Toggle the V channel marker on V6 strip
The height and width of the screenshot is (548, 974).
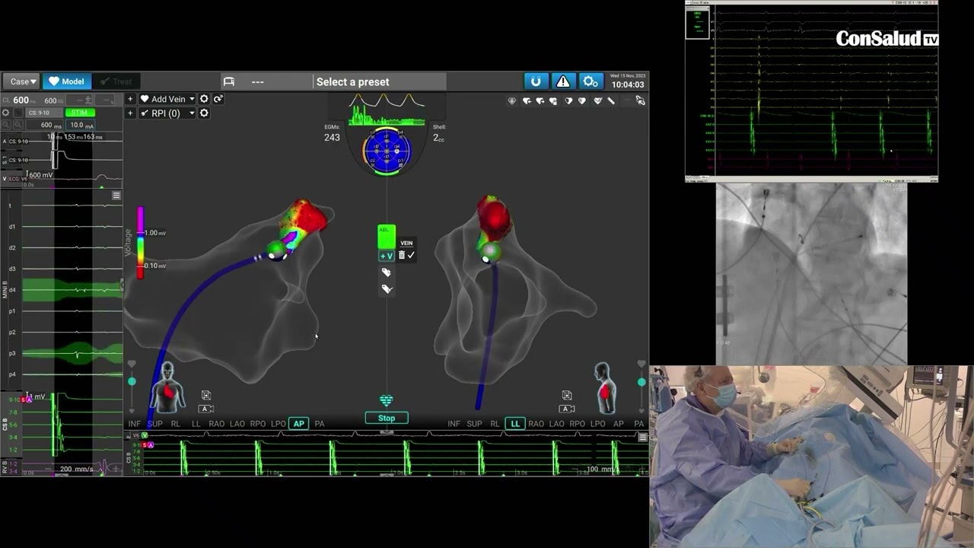point(145,435)
